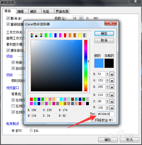Image resolution: width=142 pixels, height=145 pixels.
Task: Open the G value slider dropdown
Action: click(x=112, y=80)
